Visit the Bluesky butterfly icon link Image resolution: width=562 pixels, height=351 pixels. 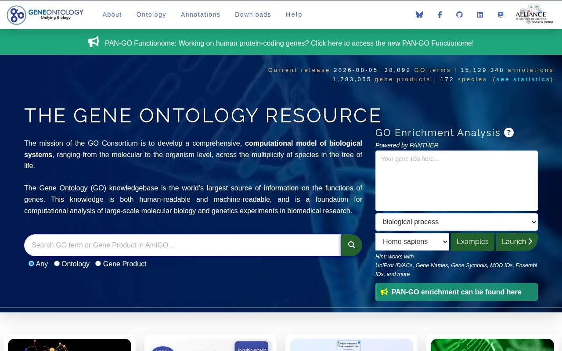tap(419, 14)
